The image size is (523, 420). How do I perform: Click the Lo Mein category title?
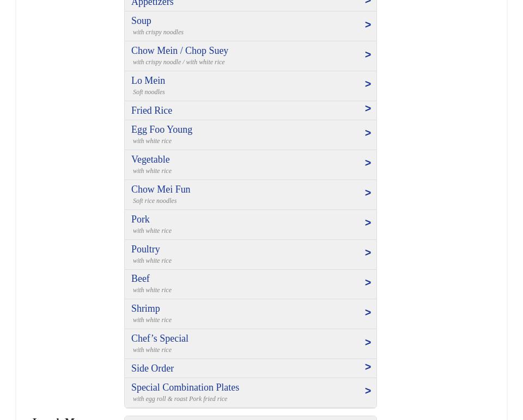click(x=148, y=81)
